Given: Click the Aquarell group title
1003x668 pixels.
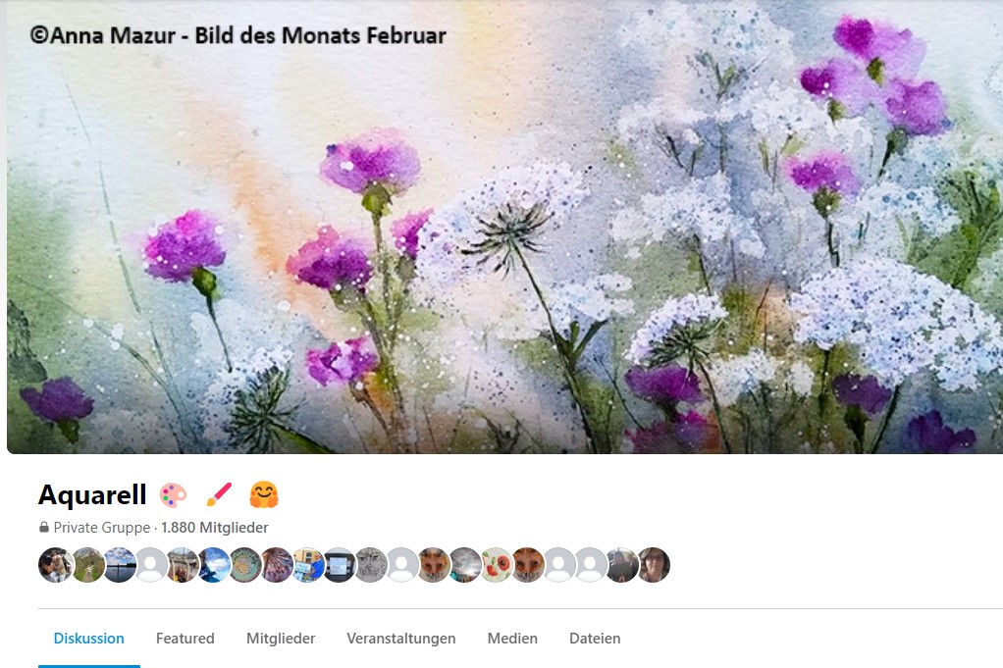Looking at the screenshot, I should pyautogui.click(x=93, y=494).
